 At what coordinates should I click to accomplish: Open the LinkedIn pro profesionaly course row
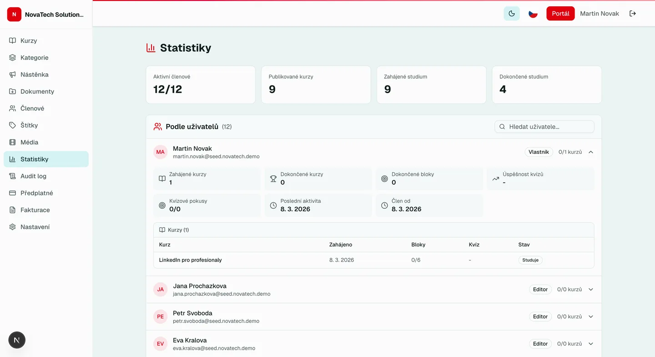coord(190,260)
